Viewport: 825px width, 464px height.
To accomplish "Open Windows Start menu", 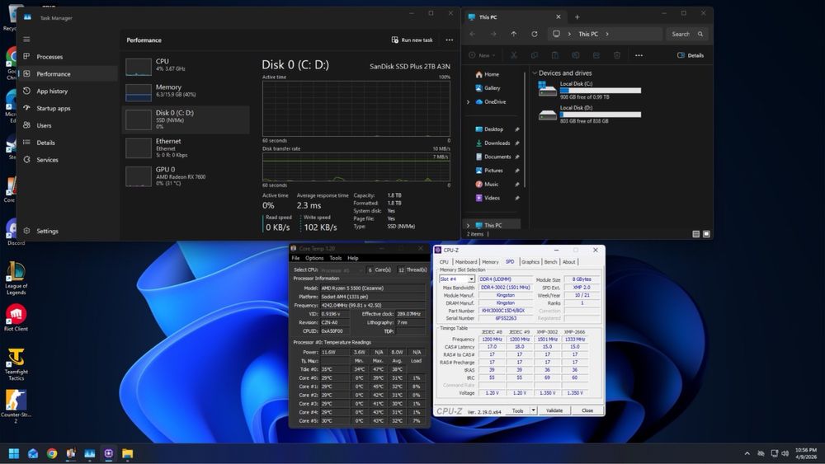I will pyautogui.click(x=14, y=453).
